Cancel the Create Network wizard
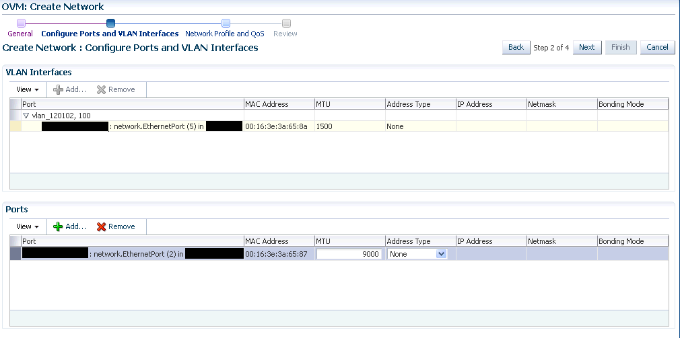Viewport: 680px width, 338px height. (658, 47)
